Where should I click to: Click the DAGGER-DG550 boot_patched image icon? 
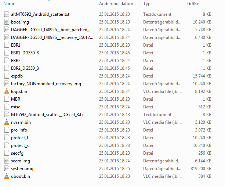(x=7, y=30)
